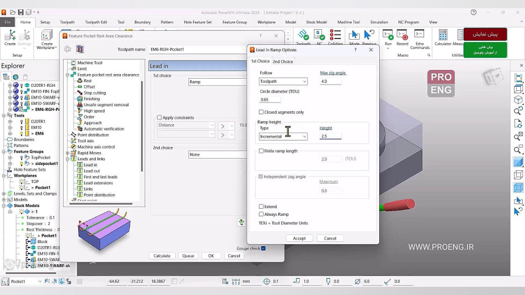Click the shaded view icon in right toolbar
The height and width of the screenshot is (295, 525).
pos(518,162)
